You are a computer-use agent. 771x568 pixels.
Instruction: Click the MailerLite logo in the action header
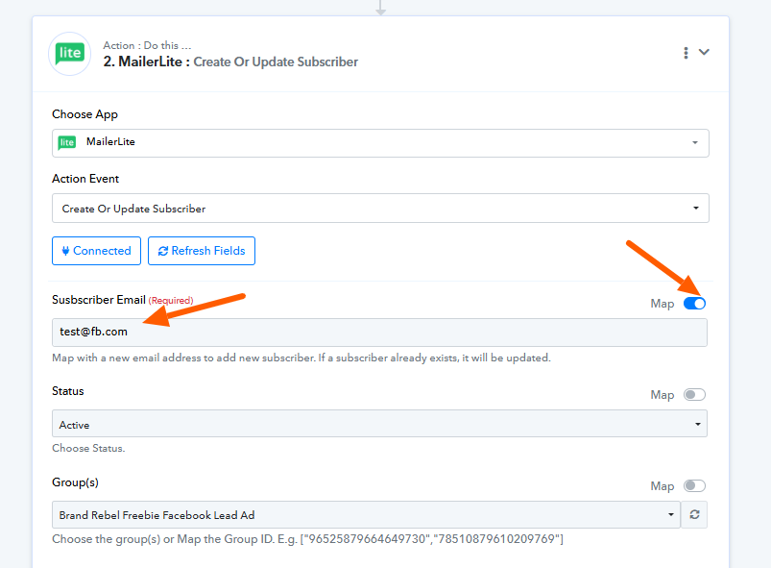click(69, 54)
